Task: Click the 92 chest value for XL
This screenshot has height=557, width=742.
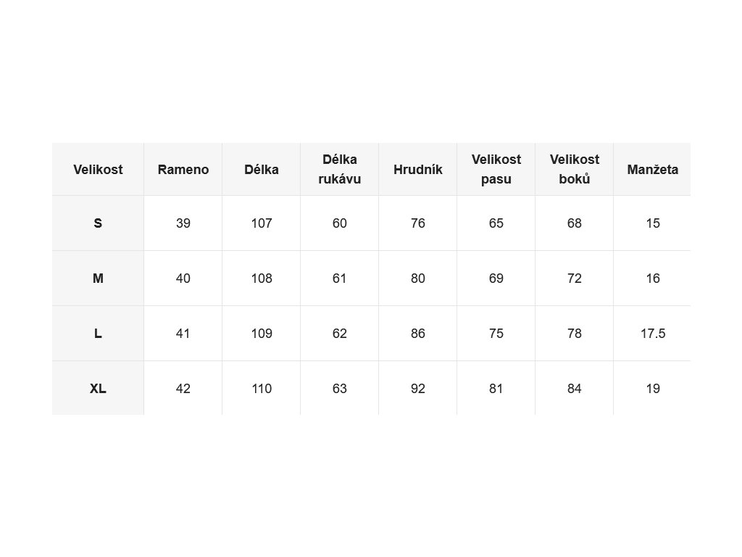Action: pos(418,389)
